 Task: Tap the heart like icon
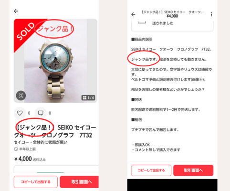[20, 113]
